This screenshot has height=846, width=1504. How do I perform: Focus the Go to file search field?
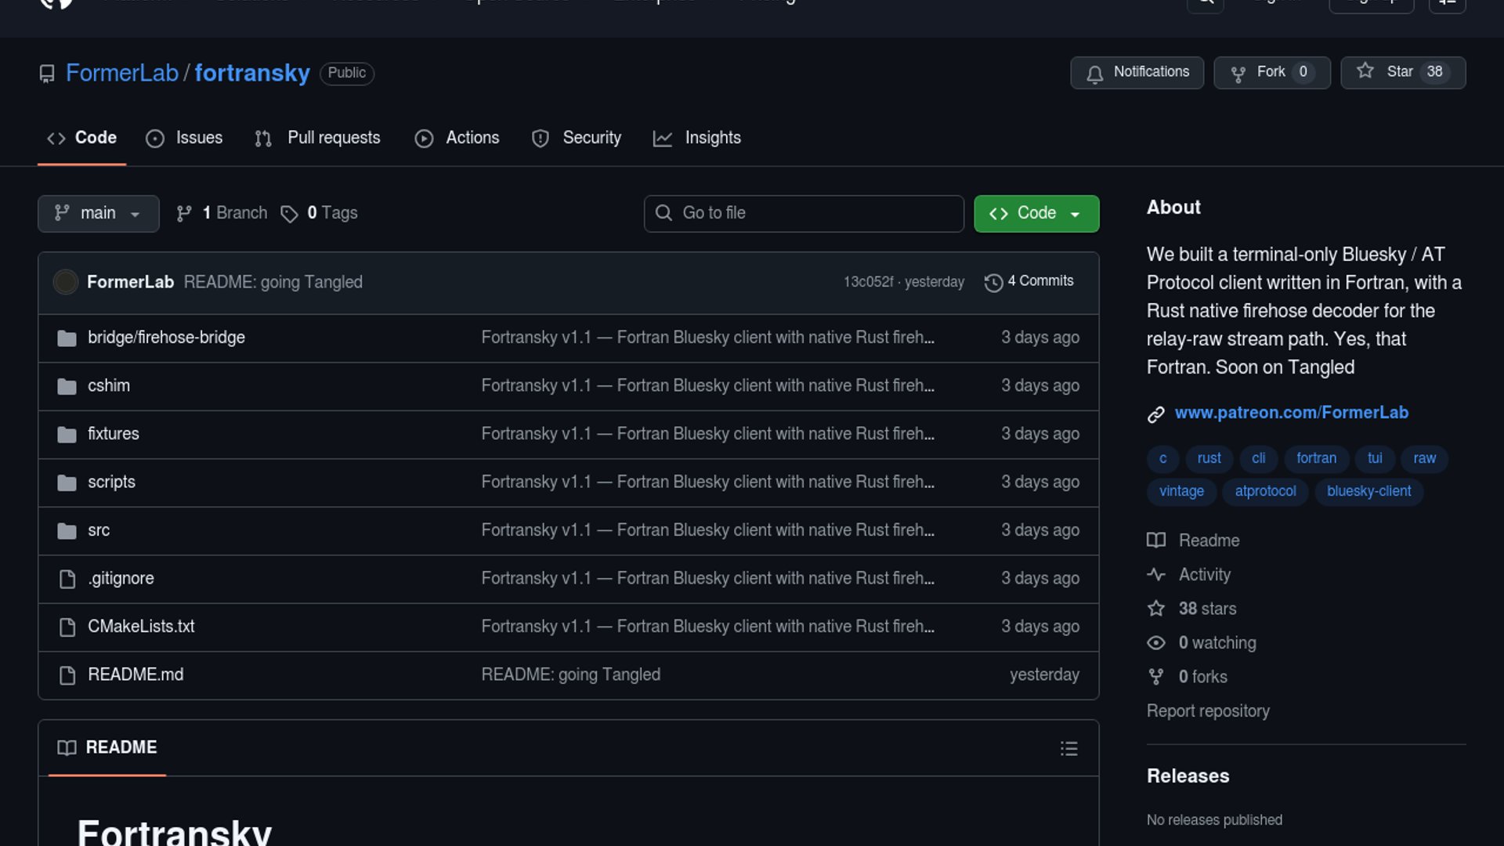[x=804, y=213]
